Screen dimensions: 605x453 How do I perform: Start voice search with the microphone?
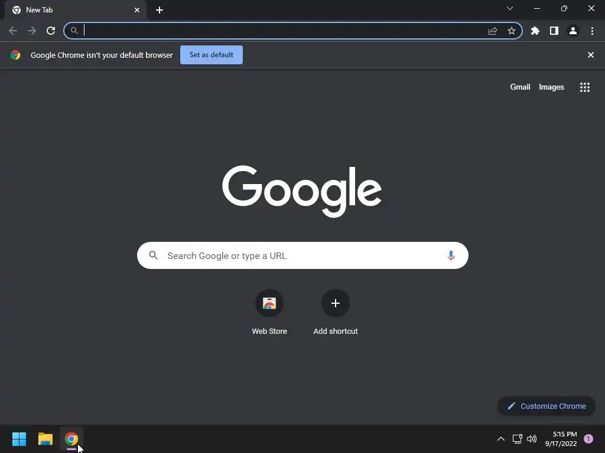pos(451,255)
